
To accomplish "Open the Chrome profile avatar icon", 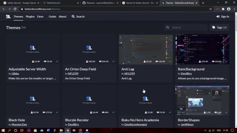I will [x=229, y=9].
